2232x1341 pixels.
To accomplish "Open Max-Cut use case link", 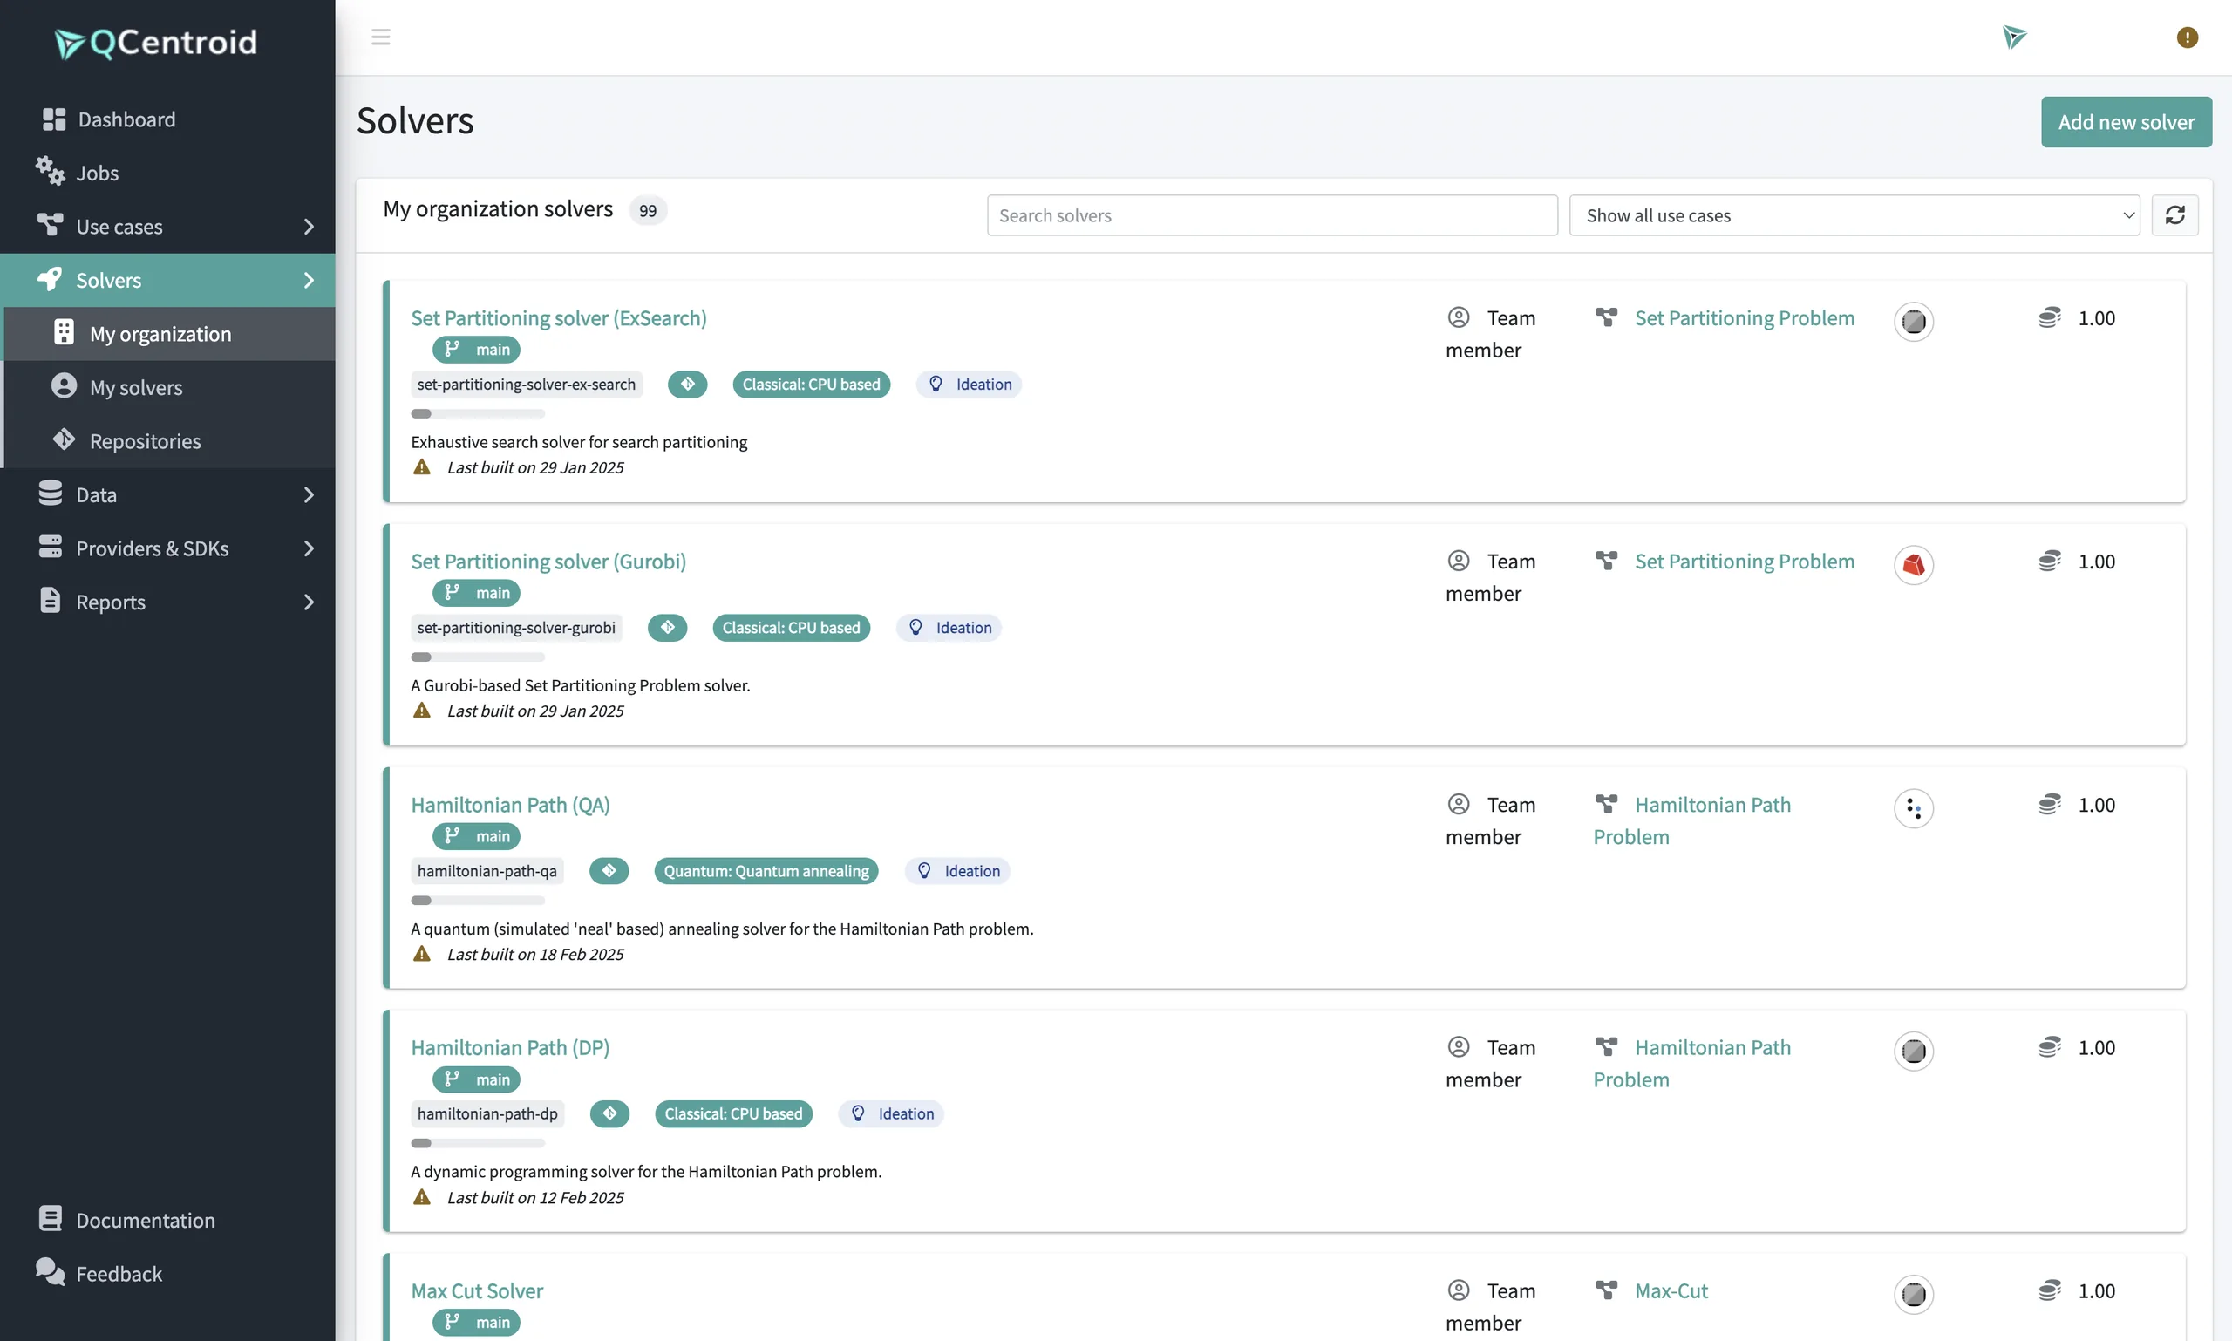I will pos(1671,1290).
